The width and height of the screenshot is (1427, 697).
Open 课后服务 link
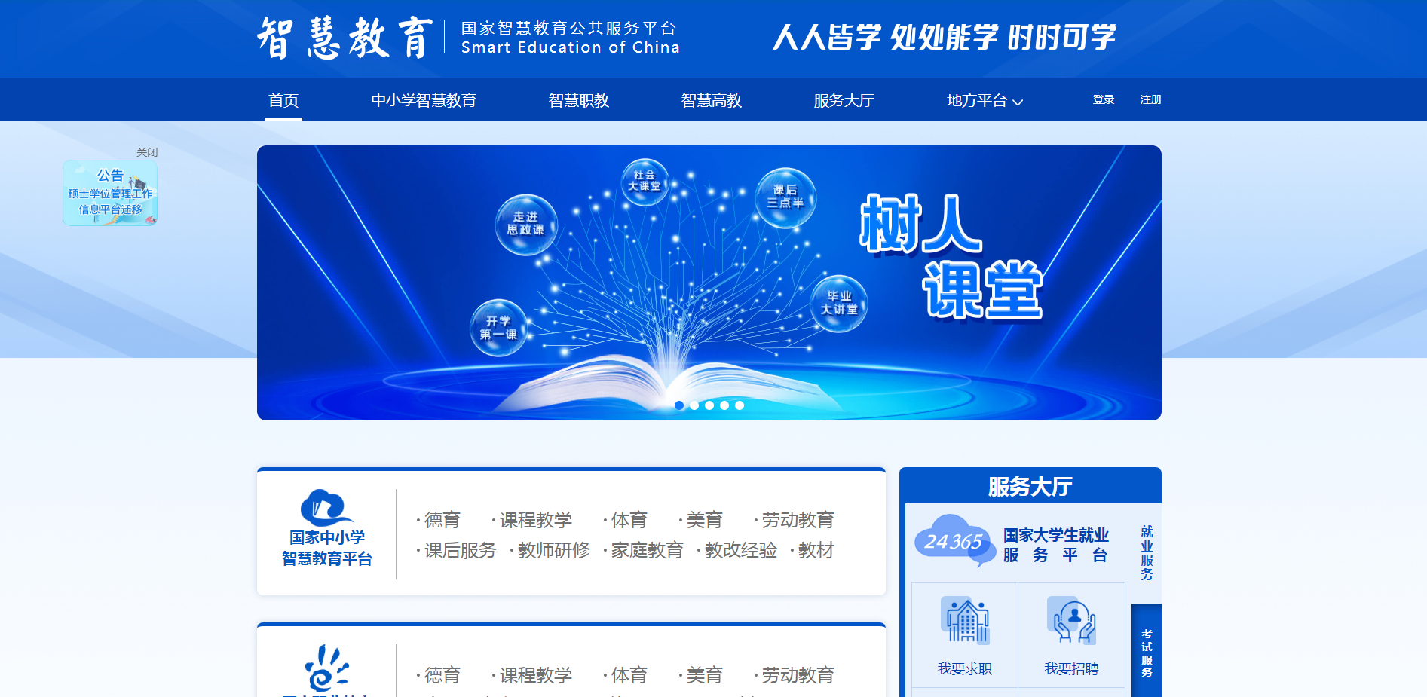click(460, 551)
